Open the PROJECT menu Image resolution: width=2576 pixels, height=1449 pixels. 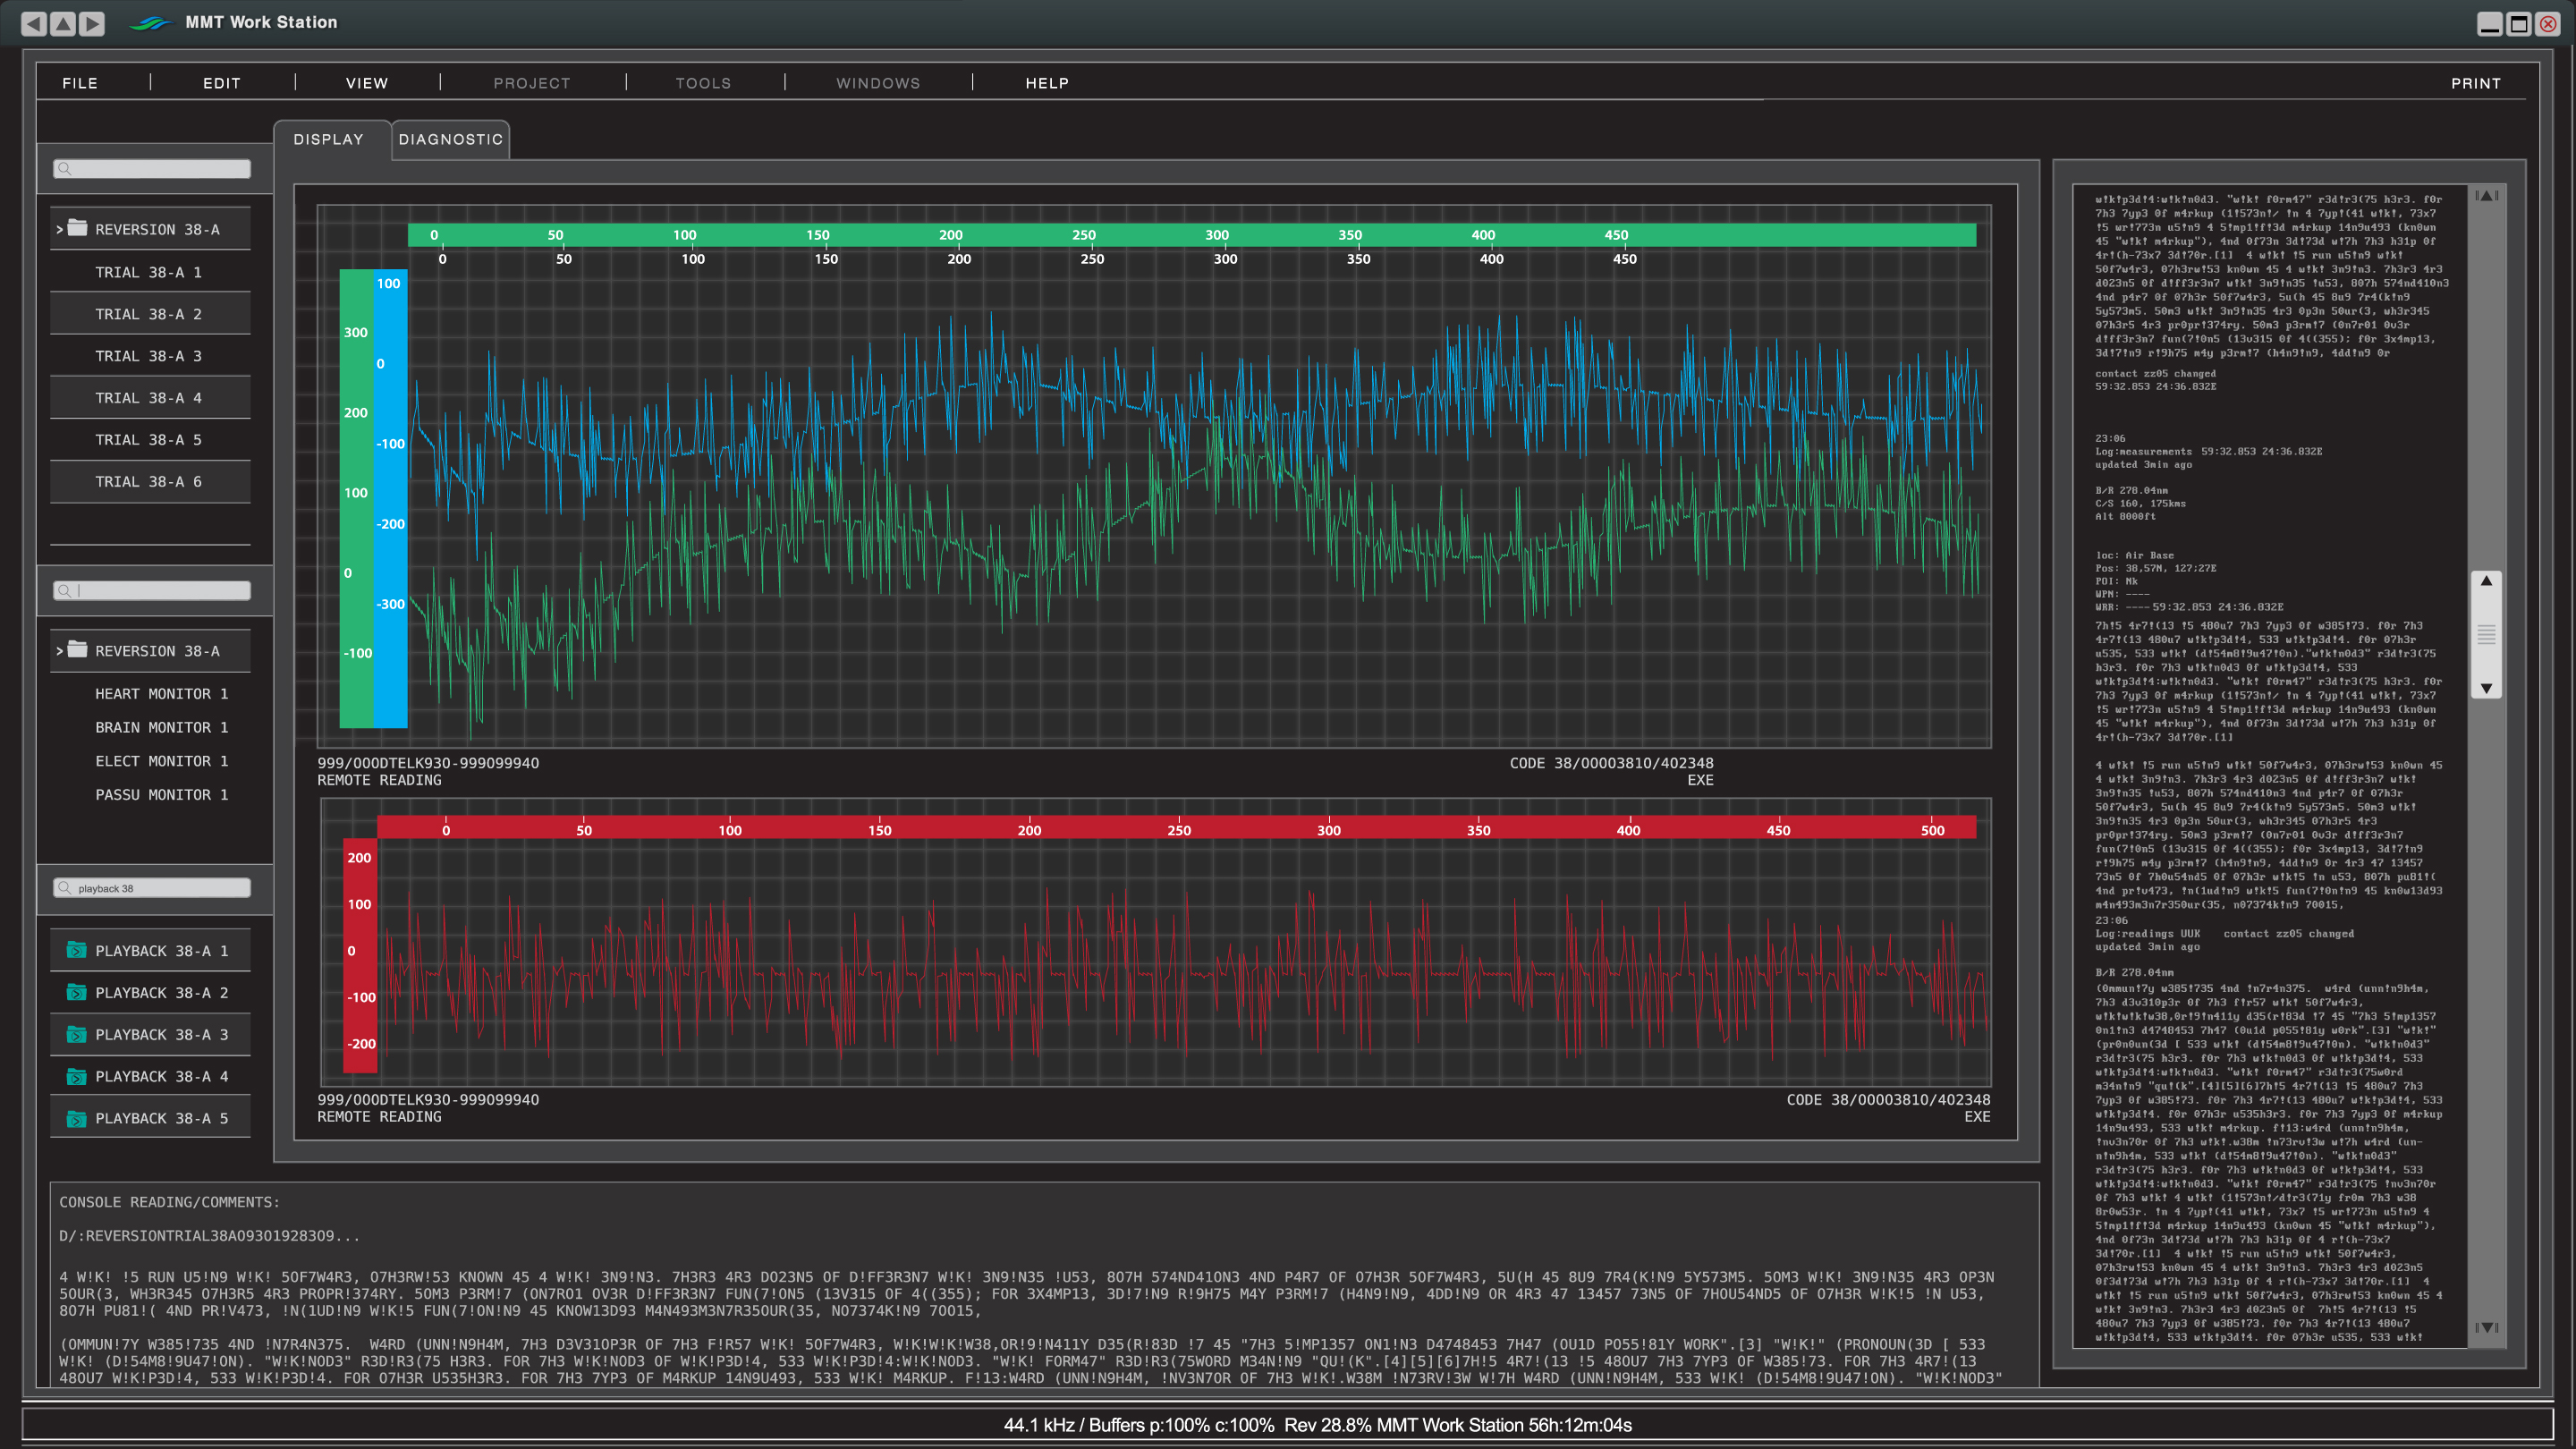(x=532, y=83)
